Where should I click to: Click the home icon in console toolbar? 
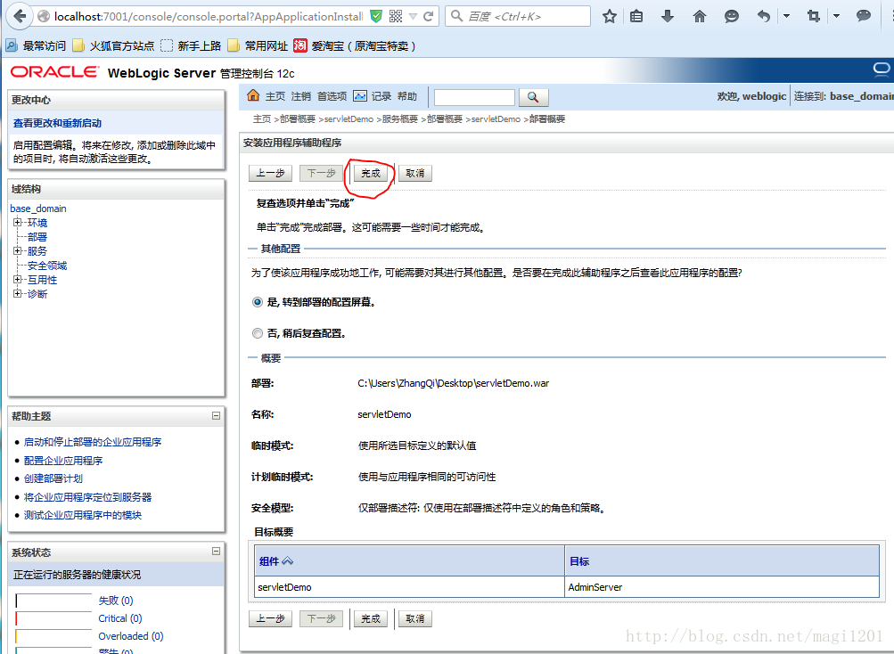(253, 96)
